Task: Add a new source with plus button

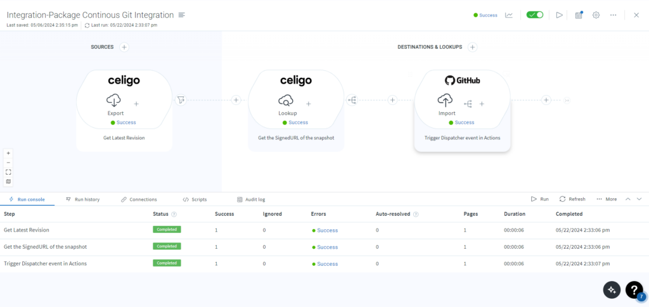Action: pyautogui.click(x=124, y=47)
